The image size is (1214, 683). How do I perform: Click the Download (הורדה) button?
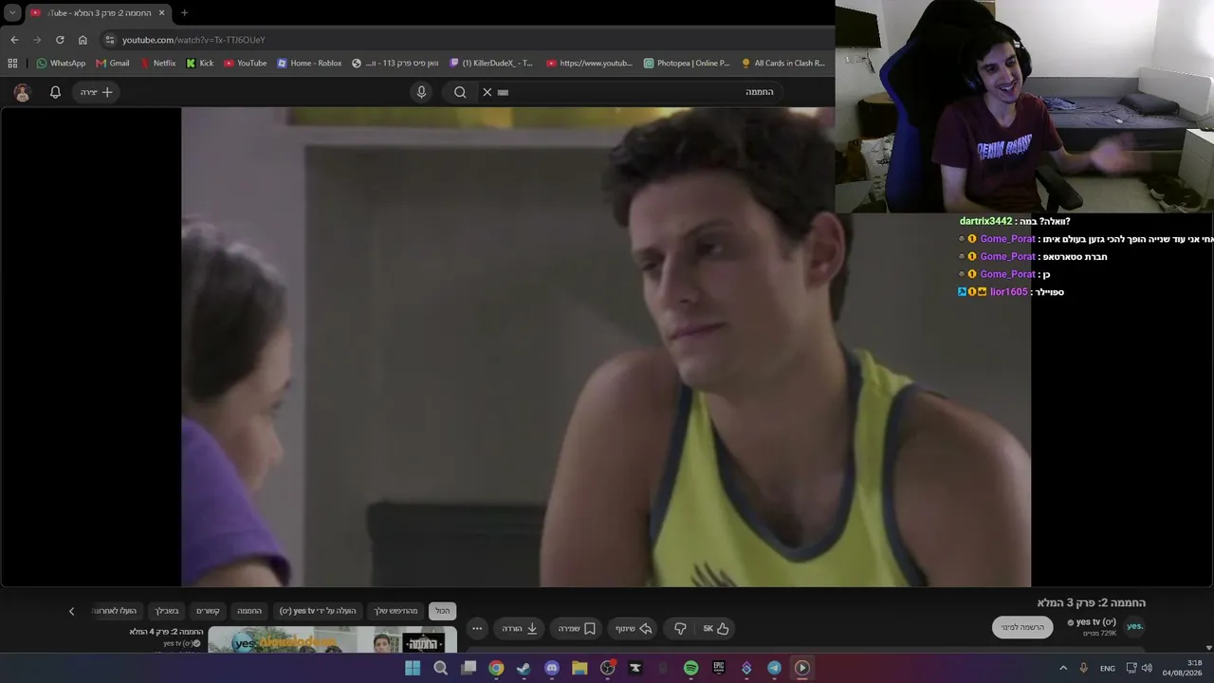click(x=519, y=628)
